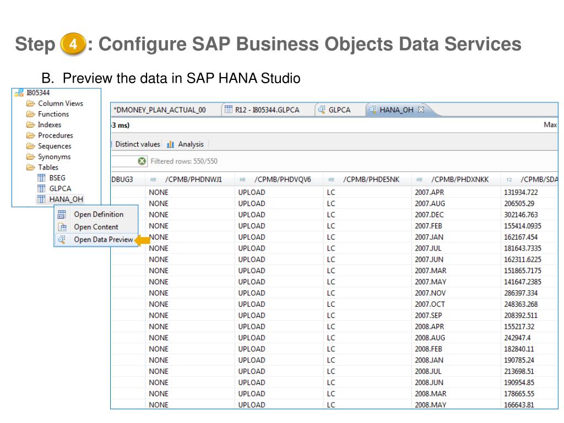Switch to the GLPCA preview tab
The width and height of the screenshot is (564, 423).
click(334, 110)
